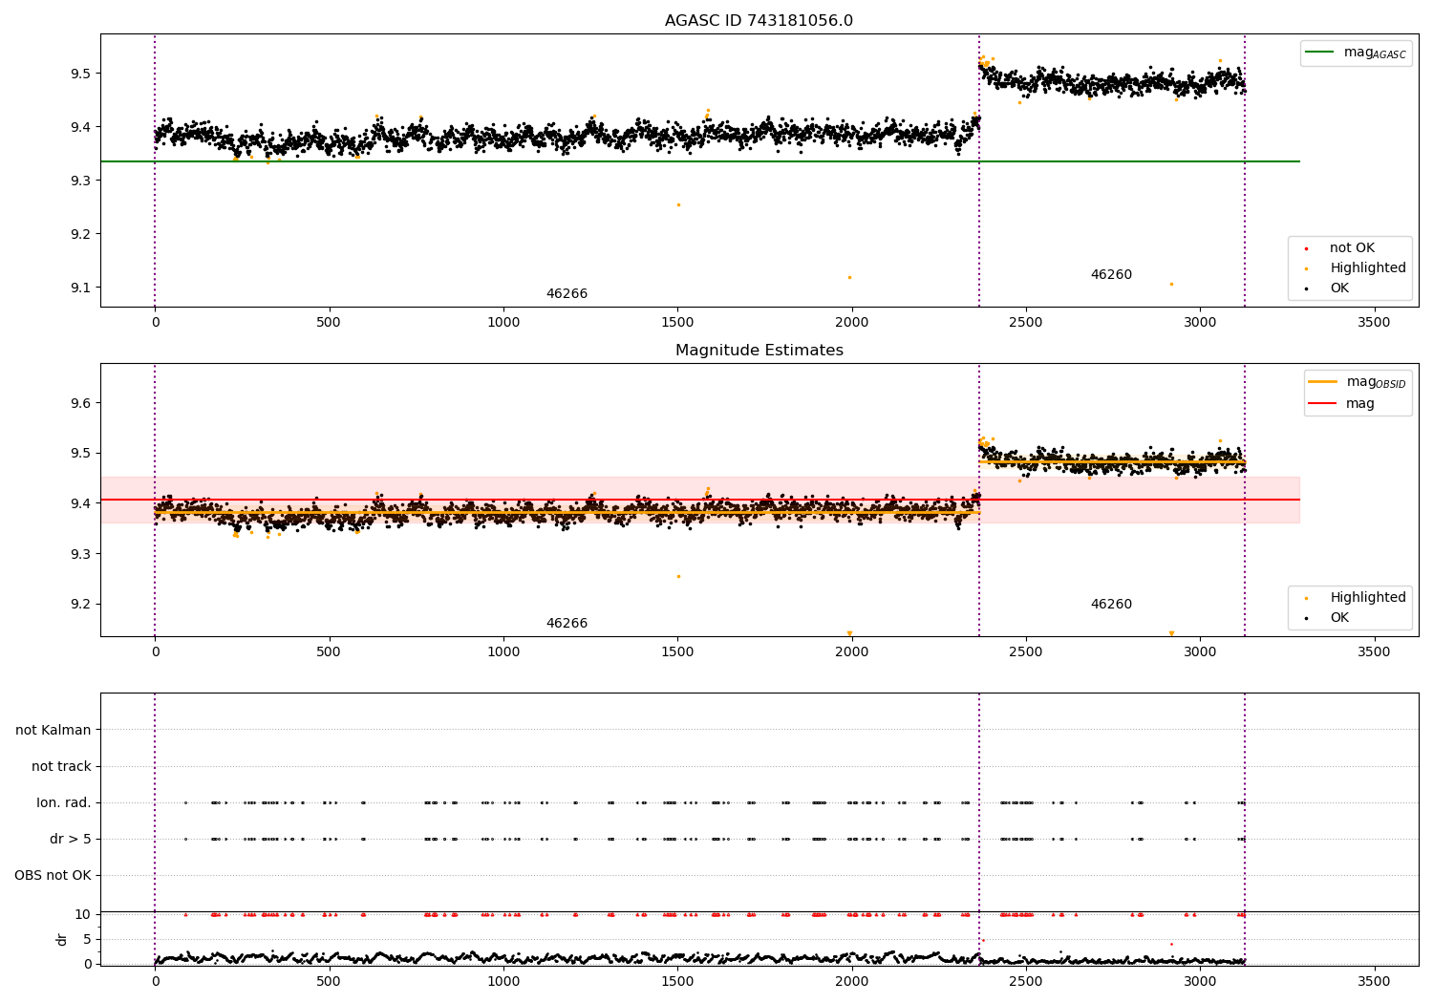Click the red mag line in the middle plot
Viewport: 1433px width, 1003px height.
point(699,500)
